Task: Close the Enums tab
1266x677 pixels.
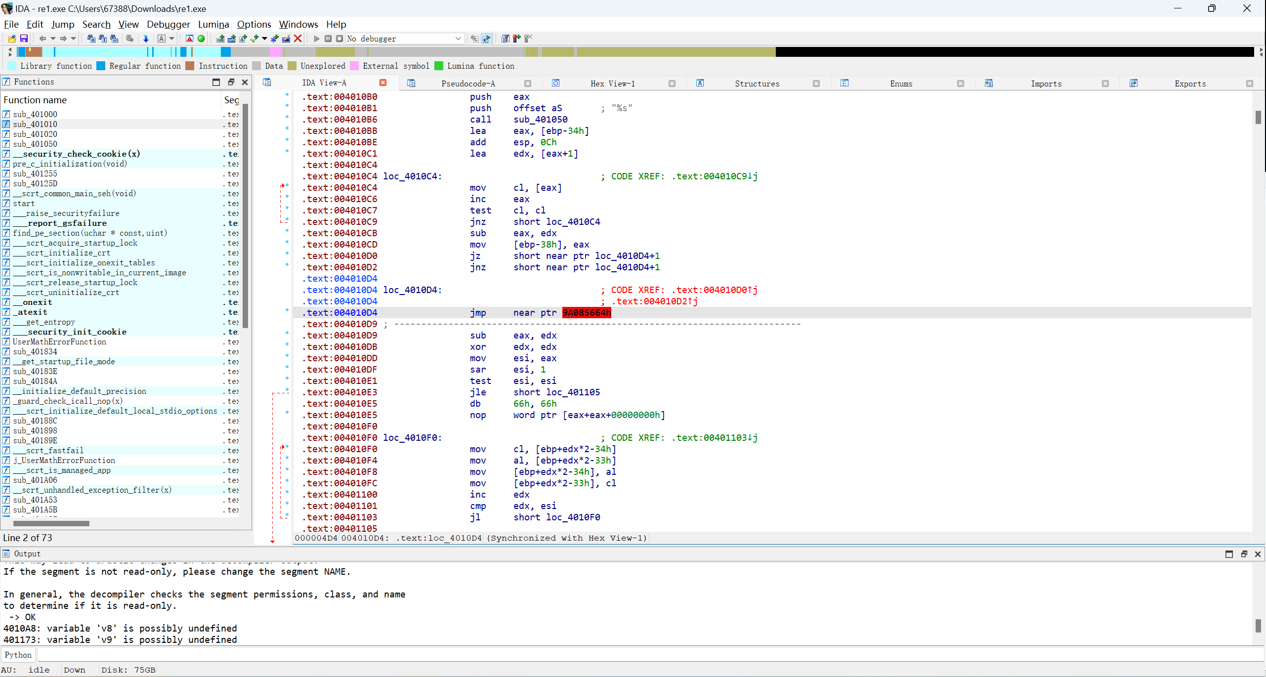Action: 961,84
